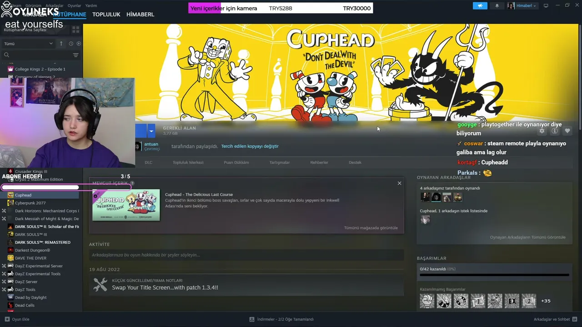Screen dimensions: 582x327
Task: Click the activity comment input field
Action: pyautogui.click(x=246, y=255)
